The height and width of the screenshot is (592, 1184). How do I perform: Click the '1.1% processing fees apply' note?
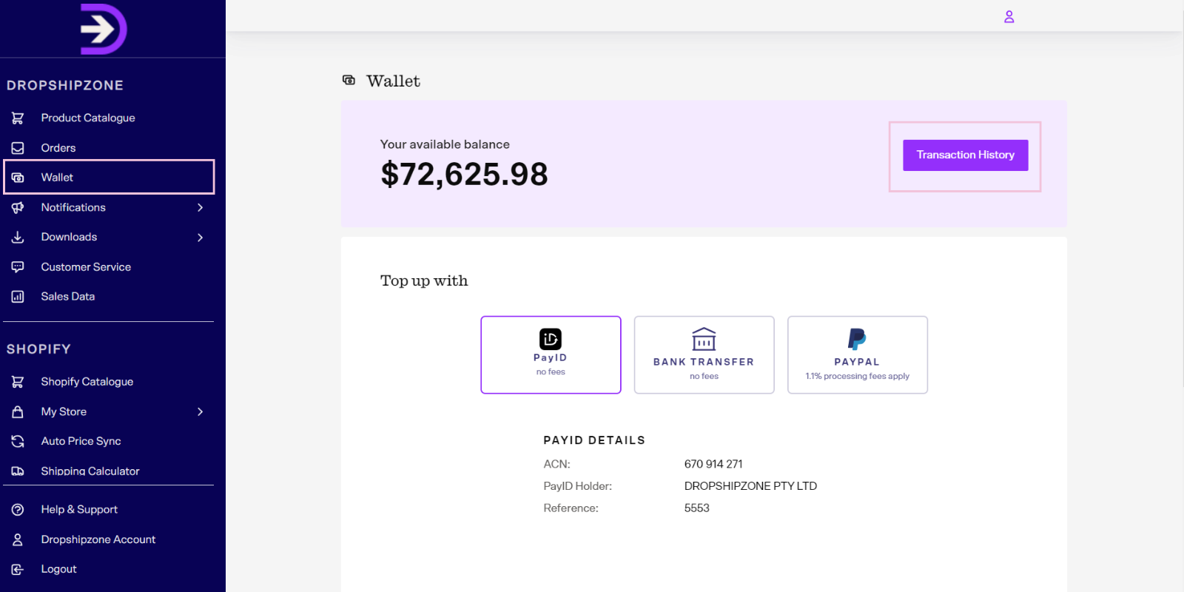click(857, 376)
